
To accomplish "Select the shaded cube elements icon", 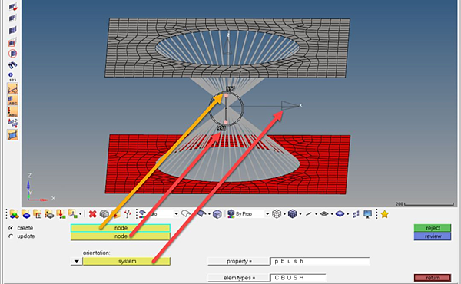I will (293, 214).
